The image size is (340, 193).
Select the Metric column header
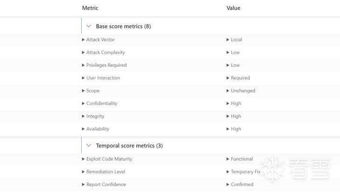pos(90,8)
